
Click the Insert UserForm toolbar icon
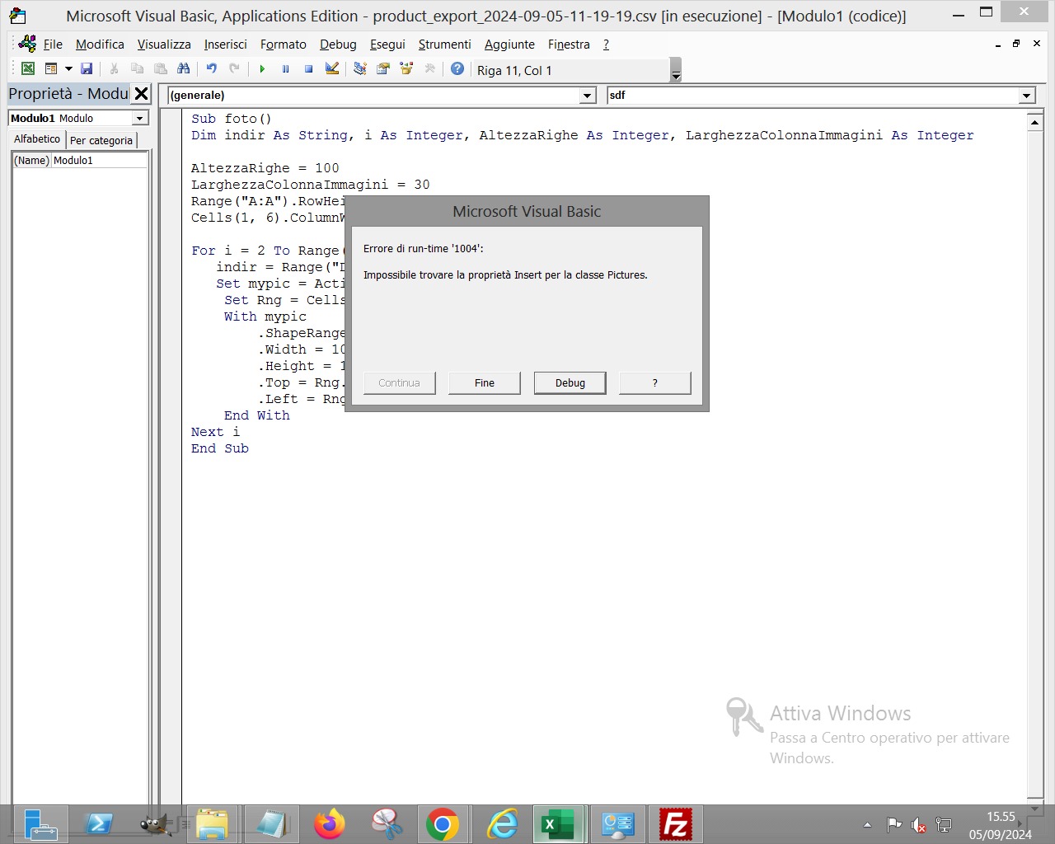(51, 69)
